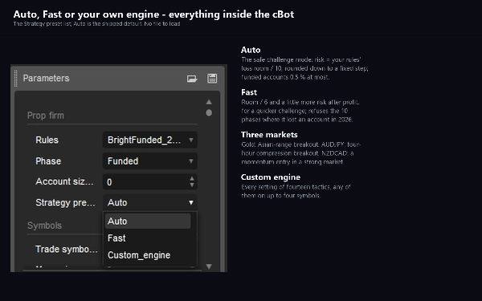The image size is (482, 301).
Task: Click the panel drag grip beside Parameters
Action: (16, 78)
